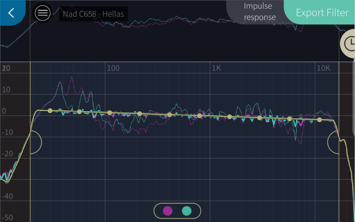
Task: Select the target curve point just right of 1K
Action: click(x=229, y=117)
